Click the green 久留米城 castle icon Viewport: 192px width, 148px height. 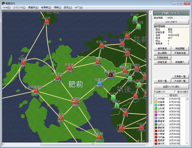tap(130, 79)
